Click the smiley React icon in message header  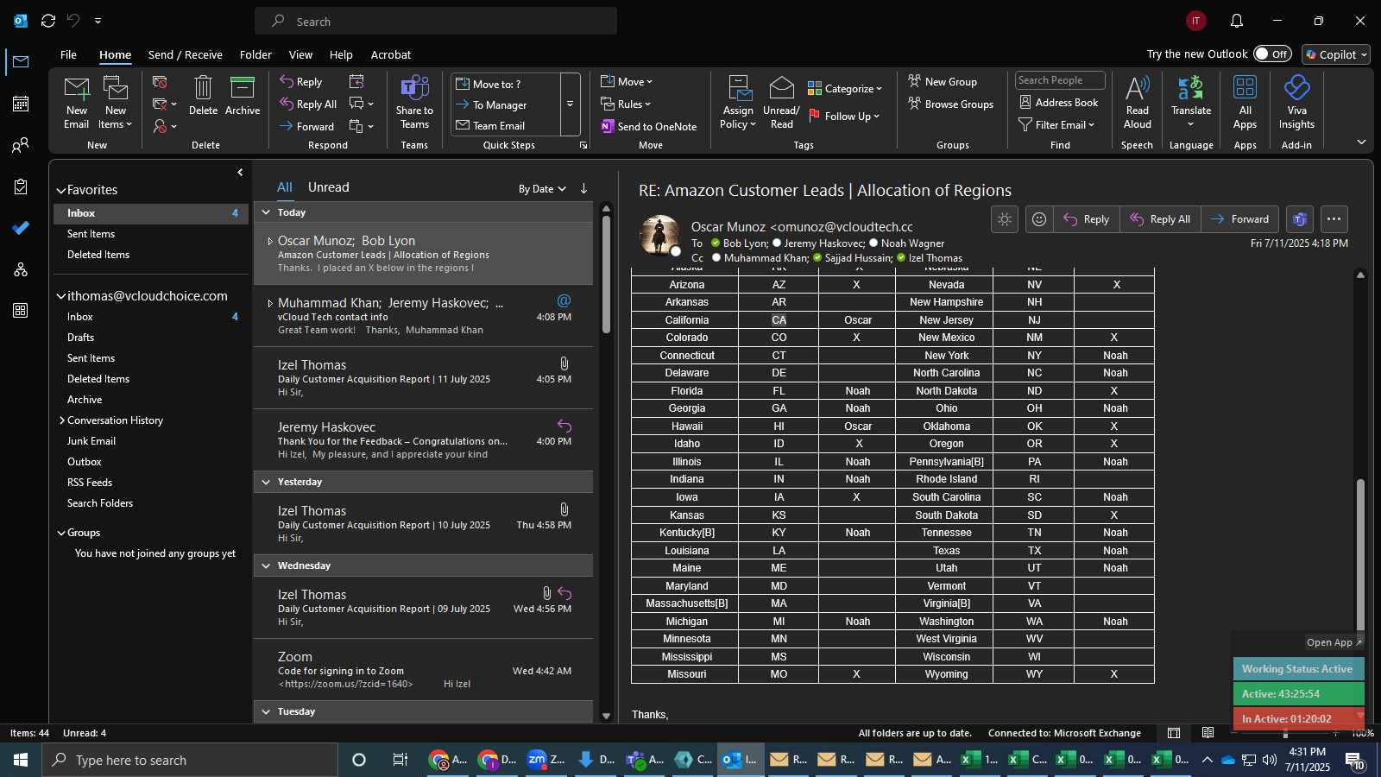pos(1039,219)
